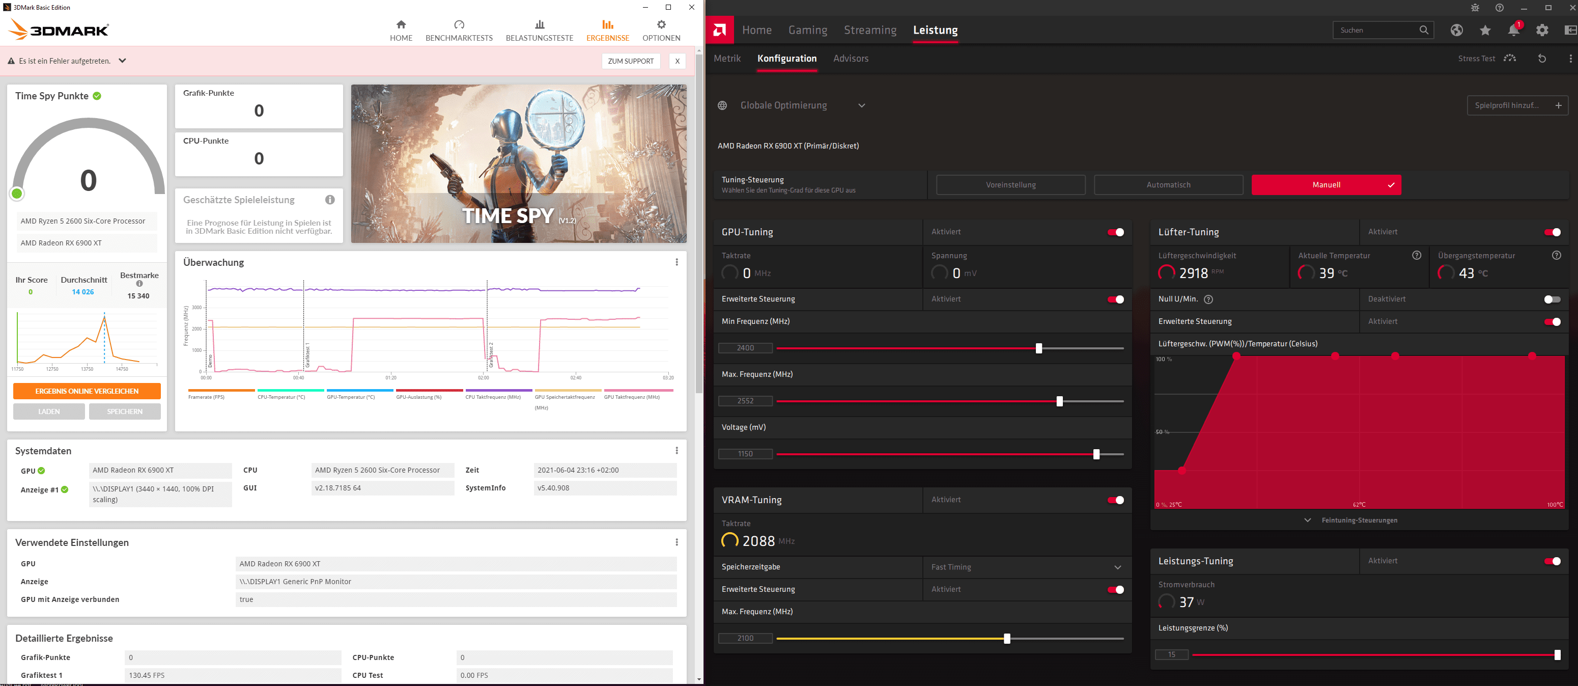Click ERGEBNIS ONLINE VERGLEICHEN button
This screenshot has height=686, width=1578.
tap(87, 391)
